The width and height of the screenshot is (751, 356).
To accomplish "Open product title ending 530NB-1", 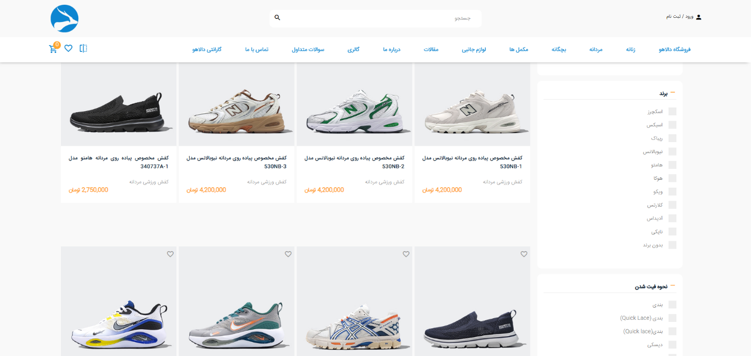I will point(472,162).
